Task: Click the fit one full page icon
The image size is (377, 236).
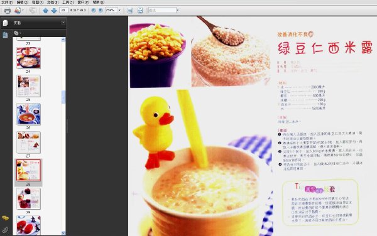Action: click(x=140, y=10)
